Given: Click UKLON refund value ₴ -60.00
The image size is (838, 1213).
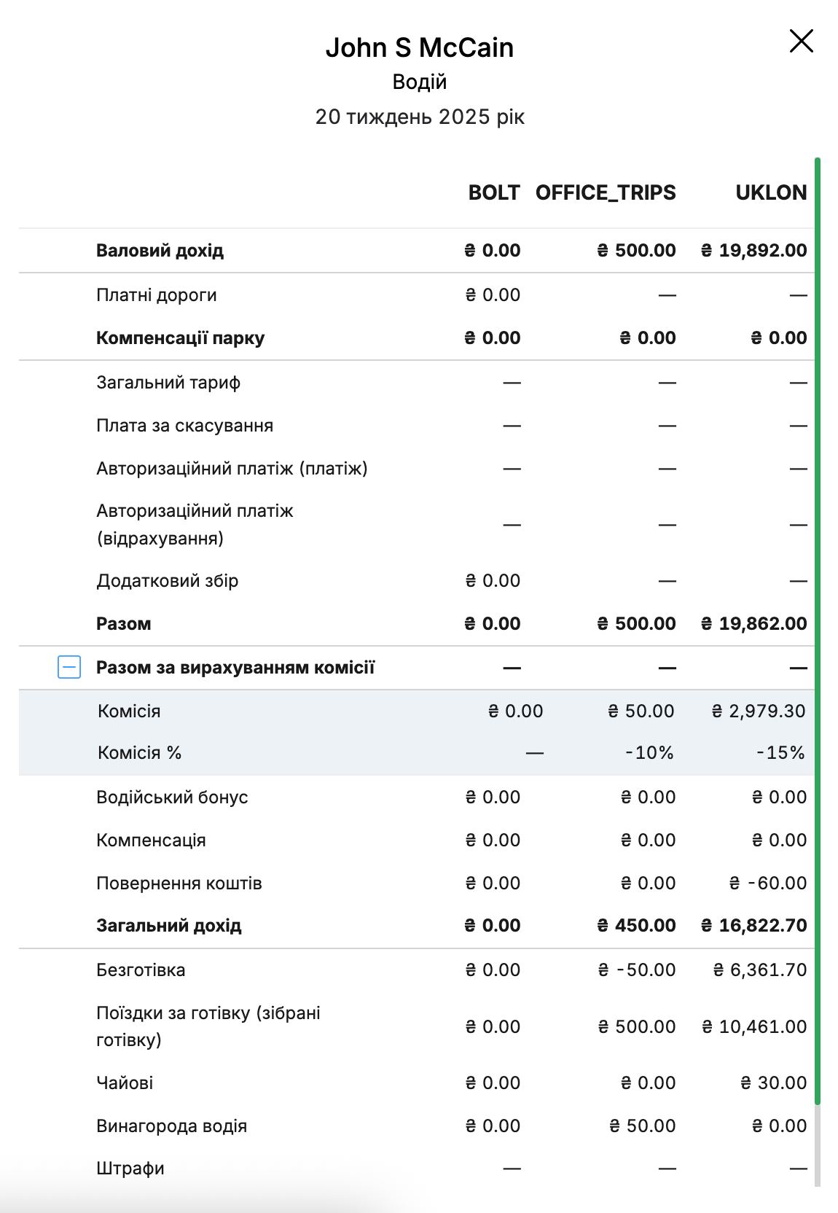Looking at the screenshot, I should tap(768, 884).
